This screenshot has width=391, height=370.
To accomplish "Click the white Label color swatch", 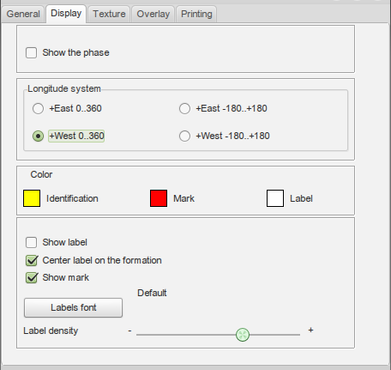I will [x=275, y=198].
